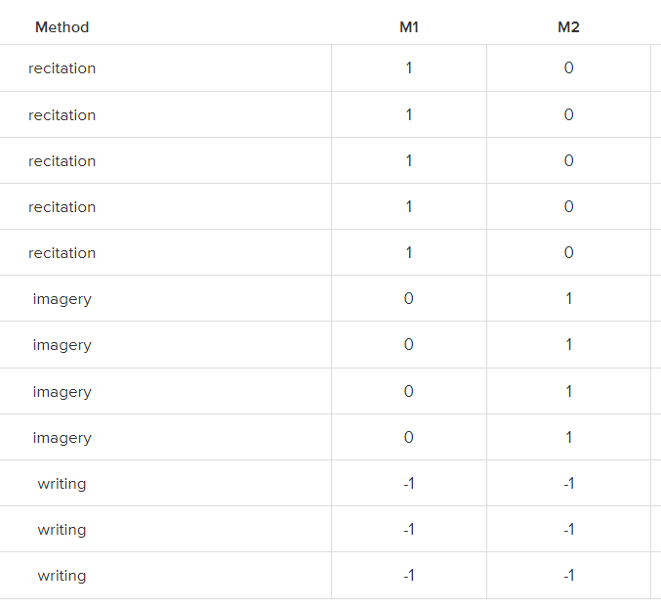Viewport: 661px width, 609px height.
Task: Select the first recitation cell in Method column
Action: click(x=62, y=68)
